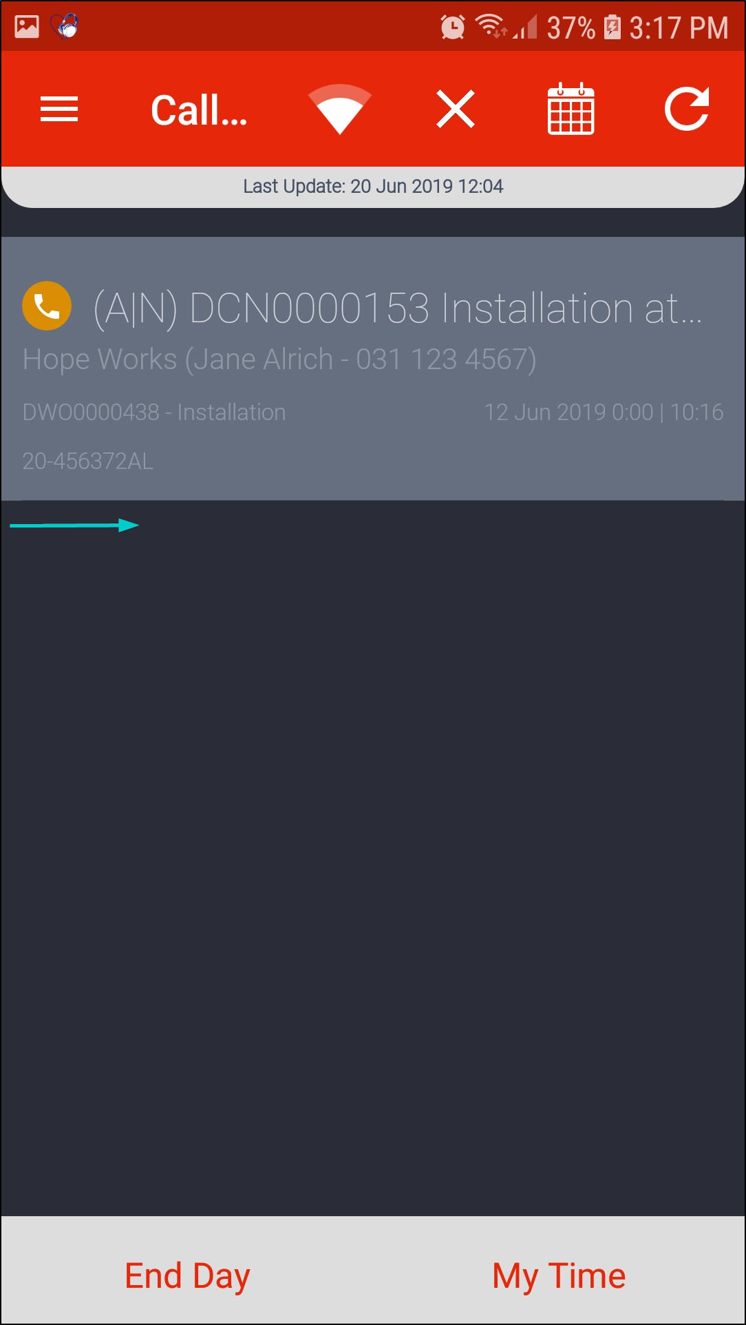
Task: Tap the gallery image notification icon
Action: click(27, 27)
